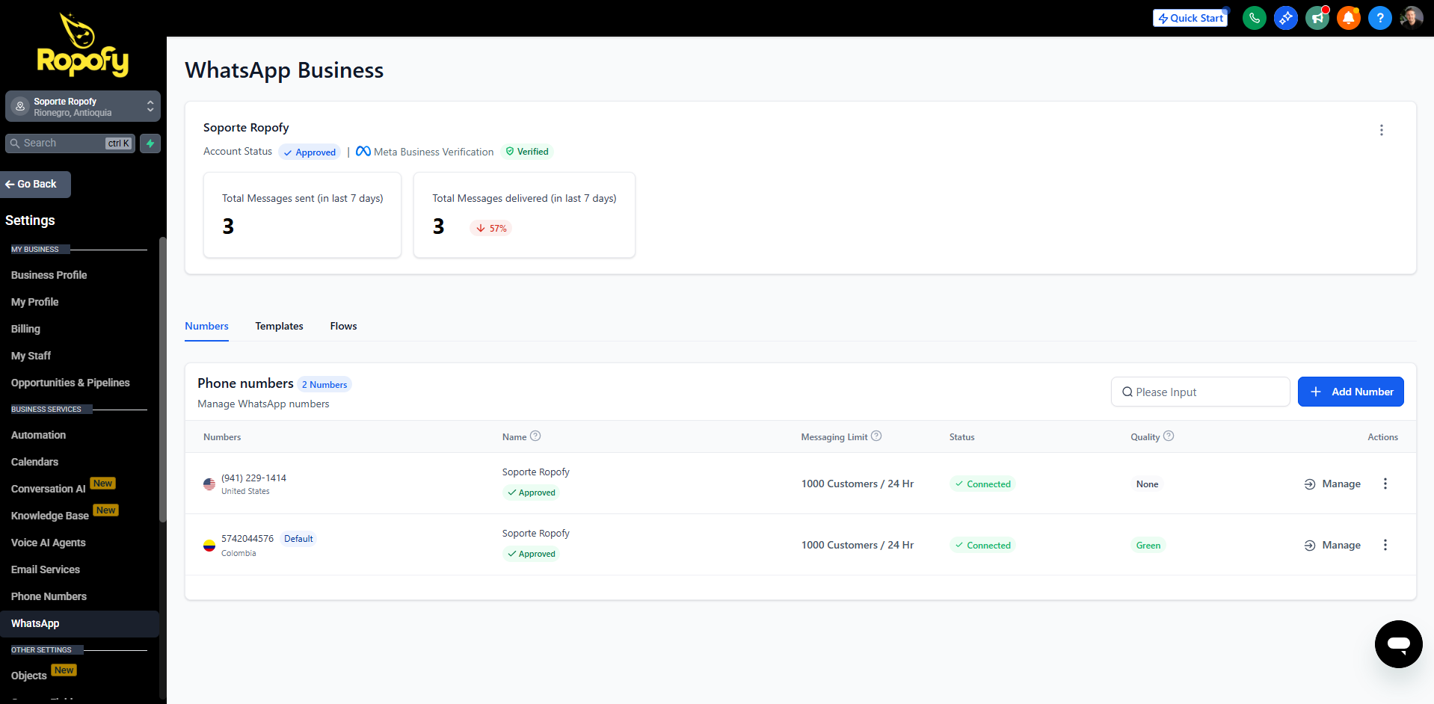Viewport: 1434px width, 704px height.
Task: Open more actions for the (941) 229-1414 number
Action: (x=1385, y=484)
